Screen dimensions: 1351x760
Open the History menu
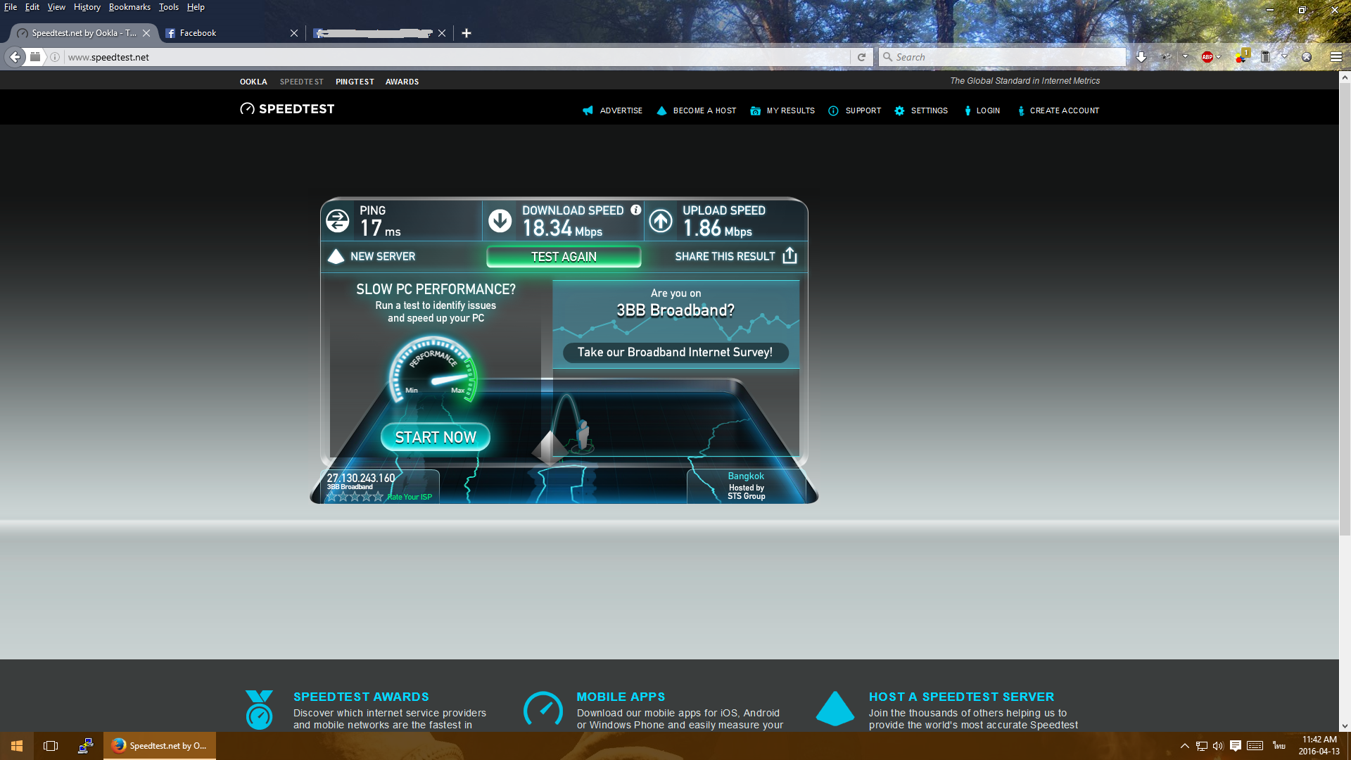click(x=87, y=7)
